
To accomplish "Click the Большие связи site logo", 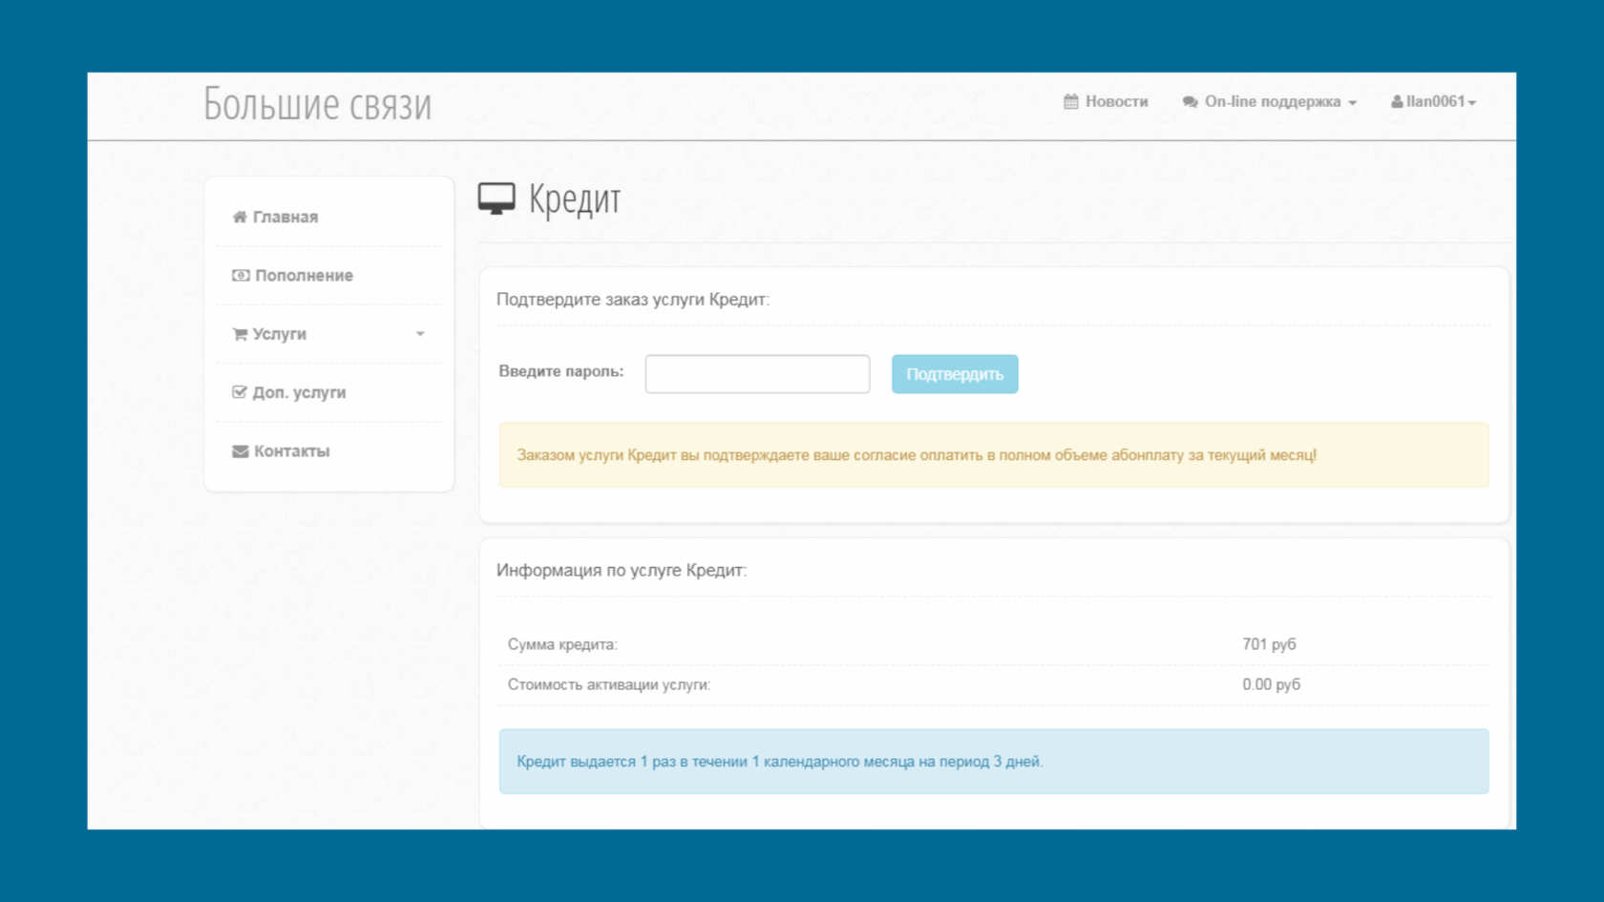I will (318, 104).
